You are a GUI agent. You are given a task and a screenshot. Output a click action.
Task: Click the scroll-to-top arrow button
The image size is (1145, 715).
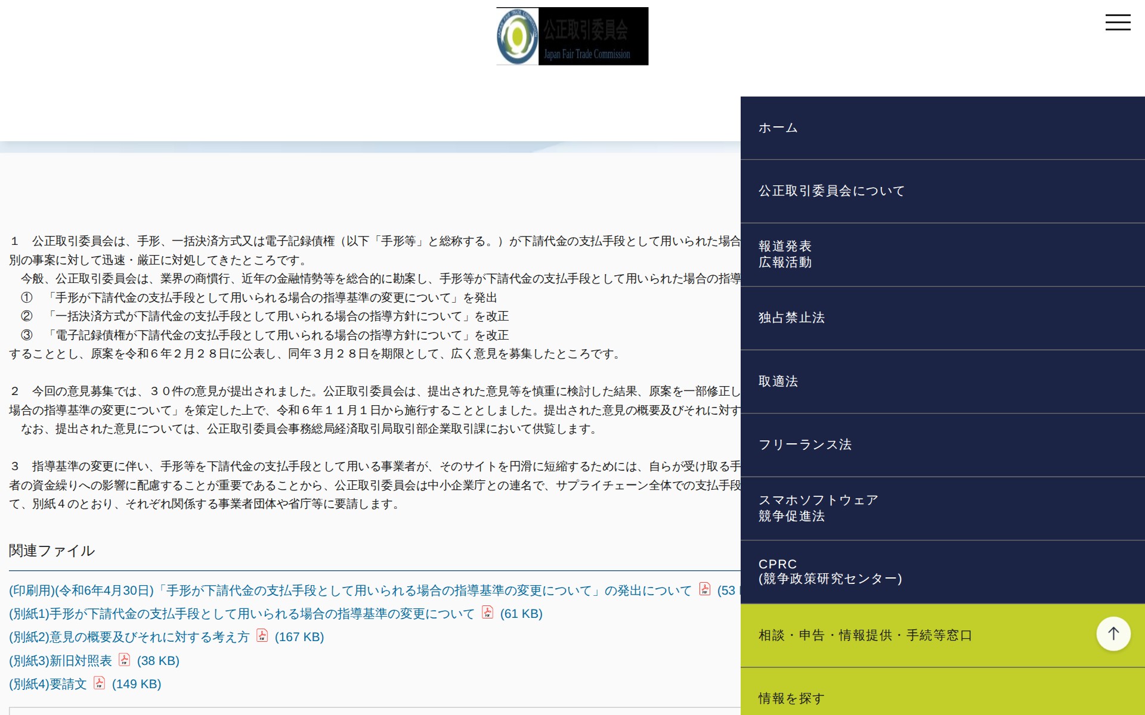coord(1113,634)
